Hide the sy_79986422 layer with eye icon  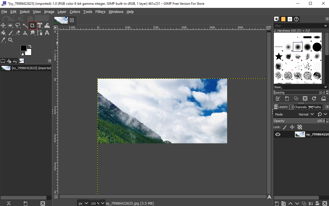[278, 134]
